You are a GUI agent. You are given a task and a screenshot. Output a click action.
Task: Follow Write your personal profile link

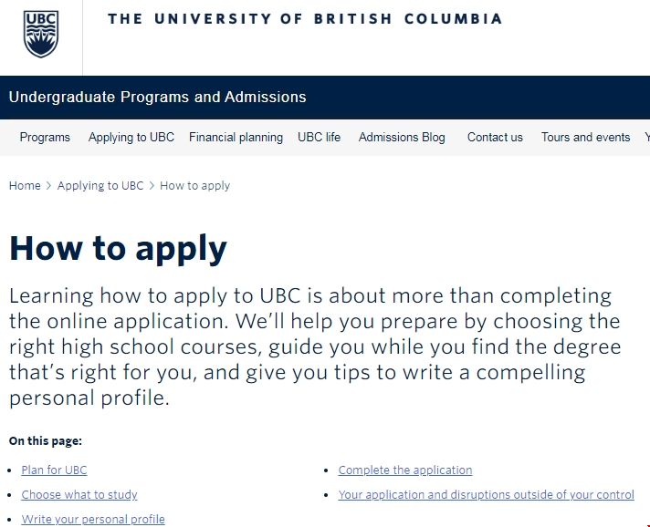pos(93,520)
